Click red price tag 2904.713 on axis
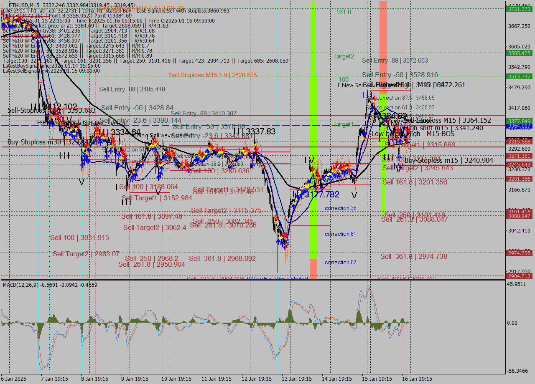Screen dimensions: 535x384 [519, 276]
